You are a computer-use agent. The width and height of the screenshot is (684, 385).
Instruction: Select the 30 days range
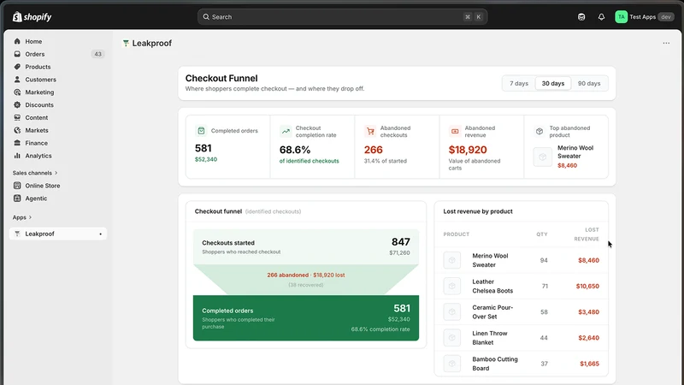point(553,83)
